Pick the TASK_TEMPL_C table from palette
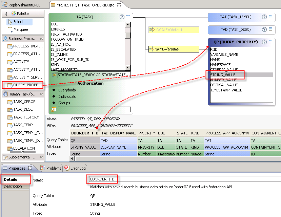281x217 pixels. (25, 133)
